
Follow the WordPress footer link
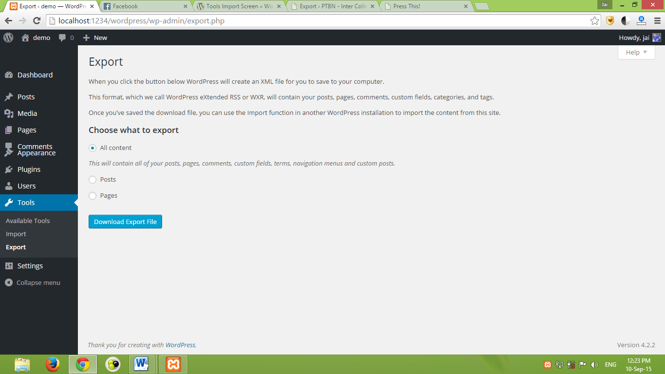tap(180, 345)
